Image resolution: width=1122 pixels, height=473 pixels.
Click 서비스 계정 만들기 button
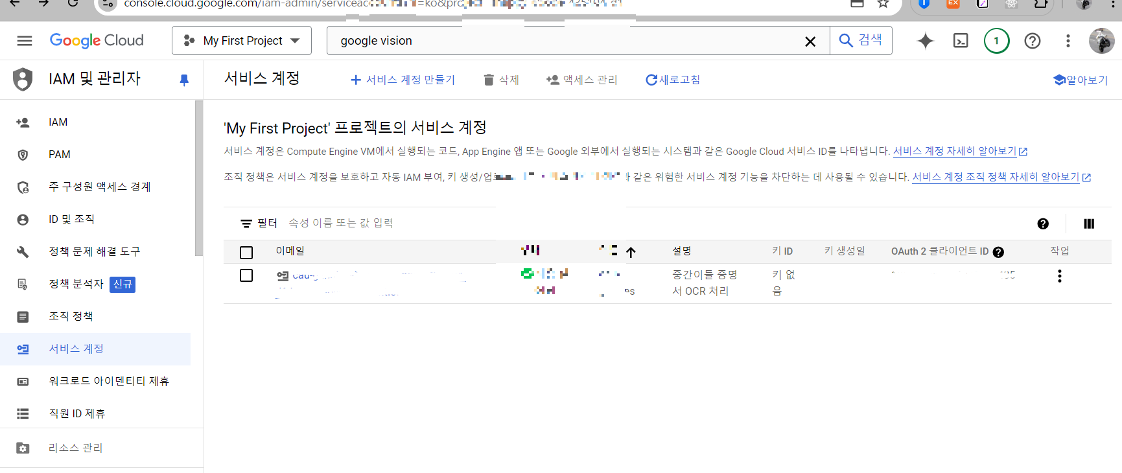402,80
